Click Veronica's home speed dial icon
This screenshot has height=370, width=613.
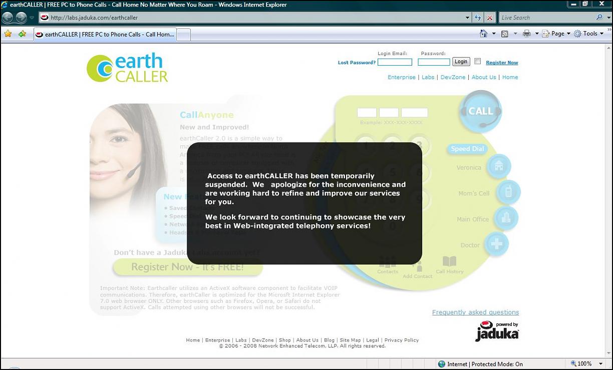pyautogui.click(x=498, y=167)
